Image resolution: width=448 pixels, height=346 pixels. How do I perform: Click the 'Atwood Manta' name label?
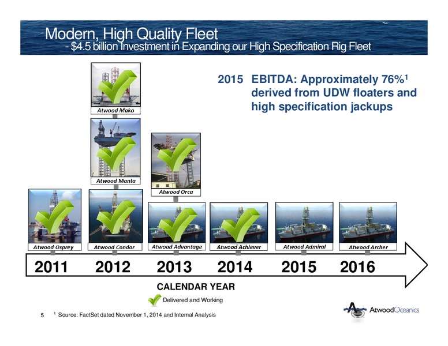click(x=115, y=180)
